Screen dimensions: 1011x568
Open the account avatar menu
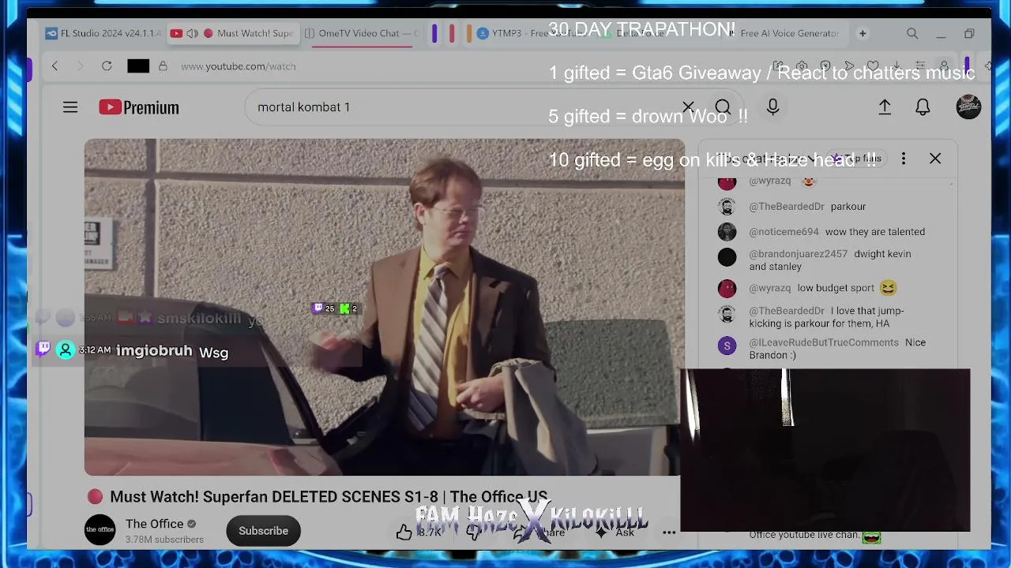pos(968,107)
